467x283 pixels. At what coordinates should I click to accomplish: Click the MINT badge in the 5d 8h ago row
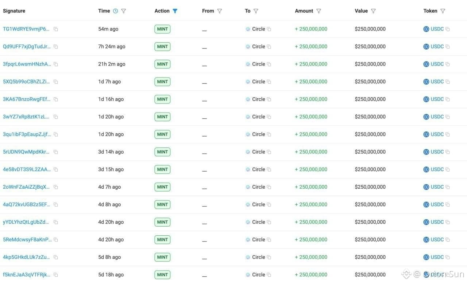pyautogui.click(x=162, y=257)
